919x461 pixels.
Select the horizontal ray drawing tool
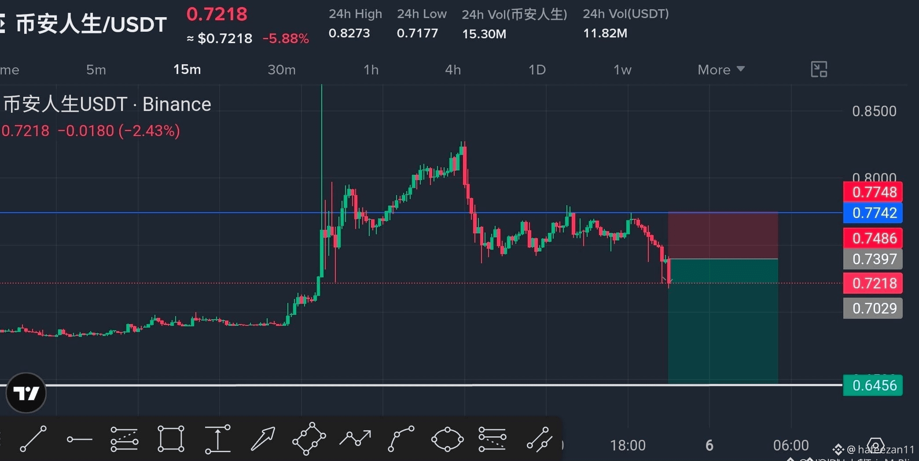coord(79,439)
